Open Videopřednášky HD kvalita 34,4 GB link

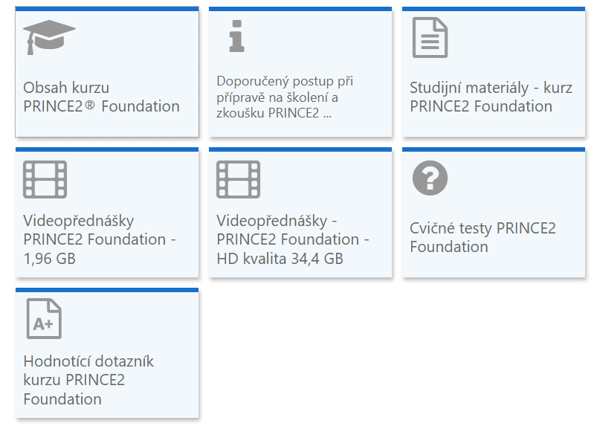pos(291,239)
